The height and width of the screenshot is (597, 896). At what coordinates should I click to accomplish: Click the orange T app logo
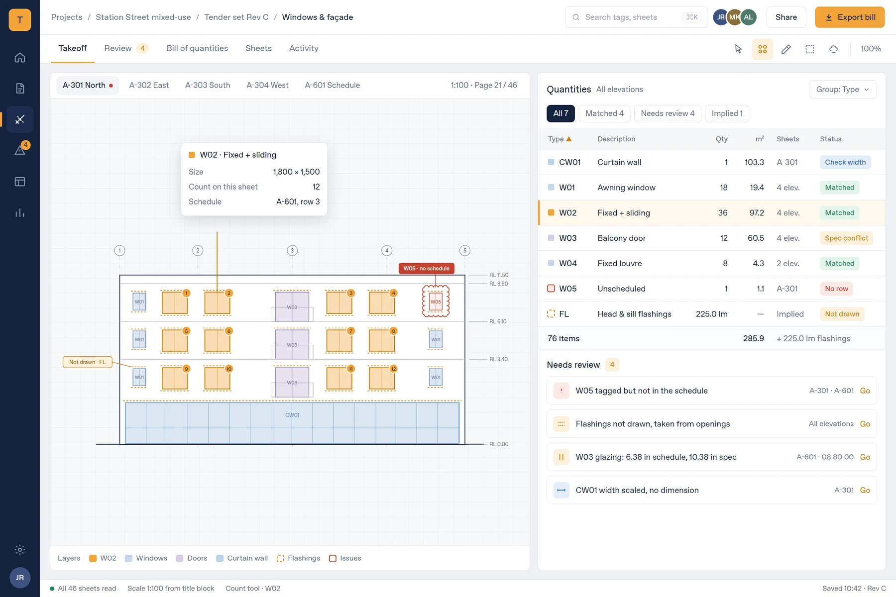point(20,20)
